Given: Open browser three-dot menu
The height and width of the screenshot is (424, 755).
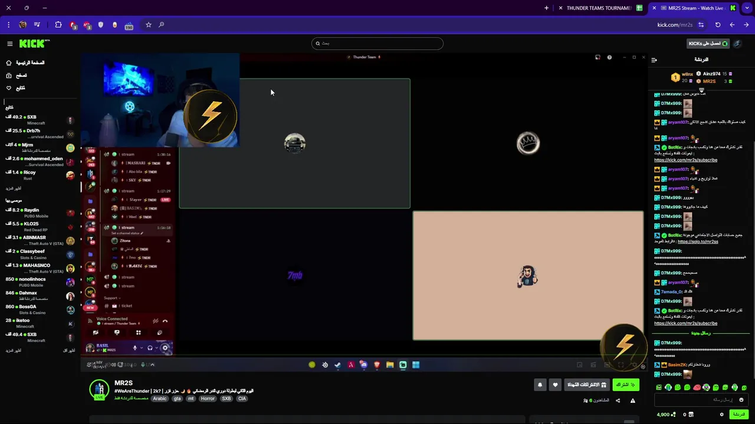Looking at the screenshot, I should click(8, 25).
